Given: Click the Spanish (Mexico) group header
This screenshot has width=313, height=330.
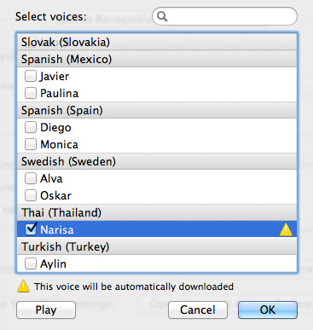Looking at the screenshot, I should (x=157, y=59).
